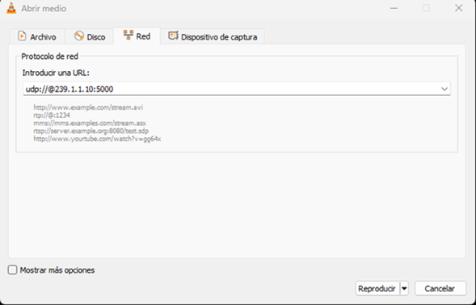
Task: Close the Abrir medio dialog
Action: coord(459,8)
